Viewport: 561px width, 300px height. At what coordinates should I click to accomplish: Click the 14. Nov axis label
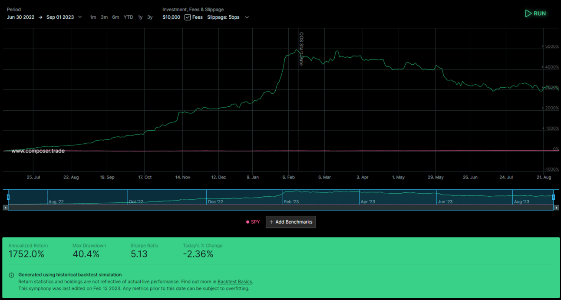tap(183, 177)
